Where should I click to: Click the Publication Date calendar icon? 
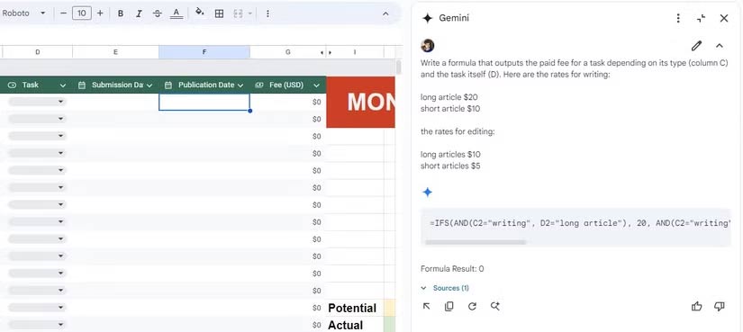pyautogui.click(x=168, y=85)
